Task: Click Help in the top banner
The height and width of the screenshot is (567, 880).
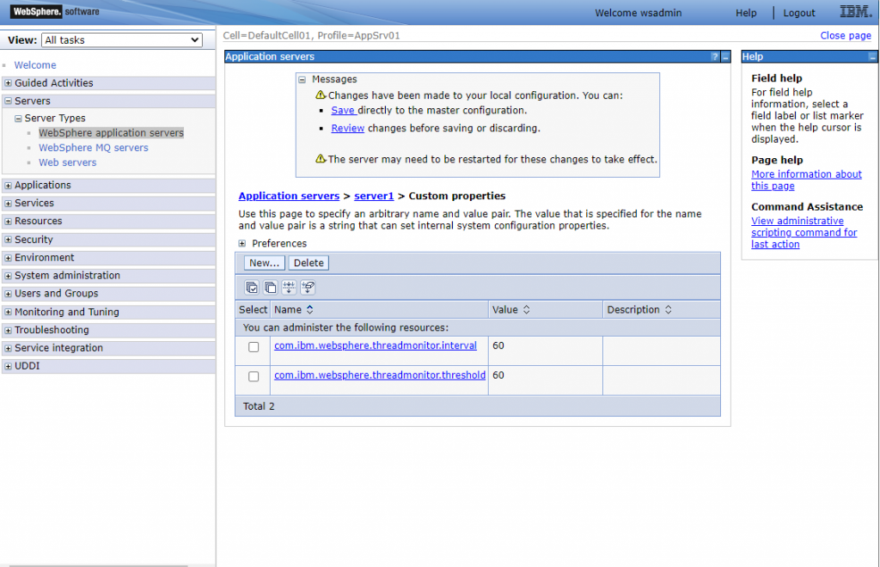Action: coord(746,13)
